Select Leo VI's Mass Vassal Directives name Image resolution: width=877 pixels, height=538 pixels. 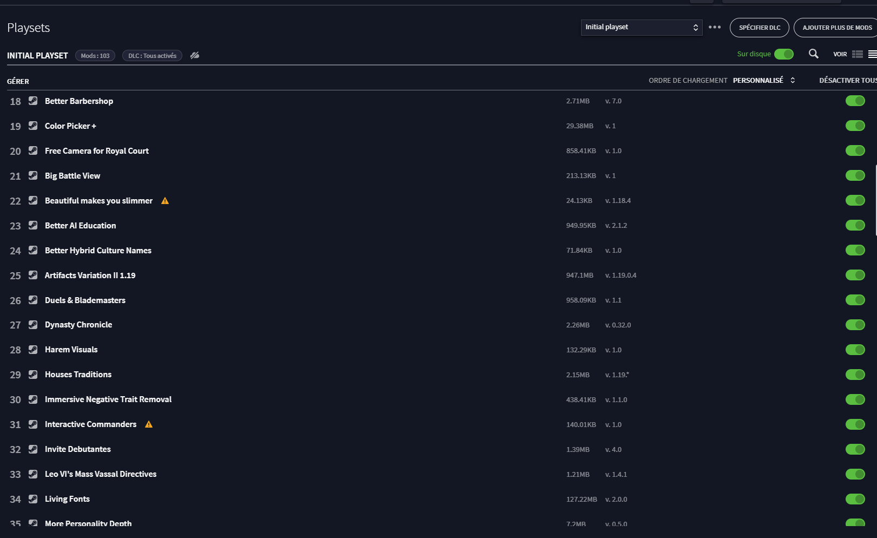pyautogui.click(x=101, y=474)
